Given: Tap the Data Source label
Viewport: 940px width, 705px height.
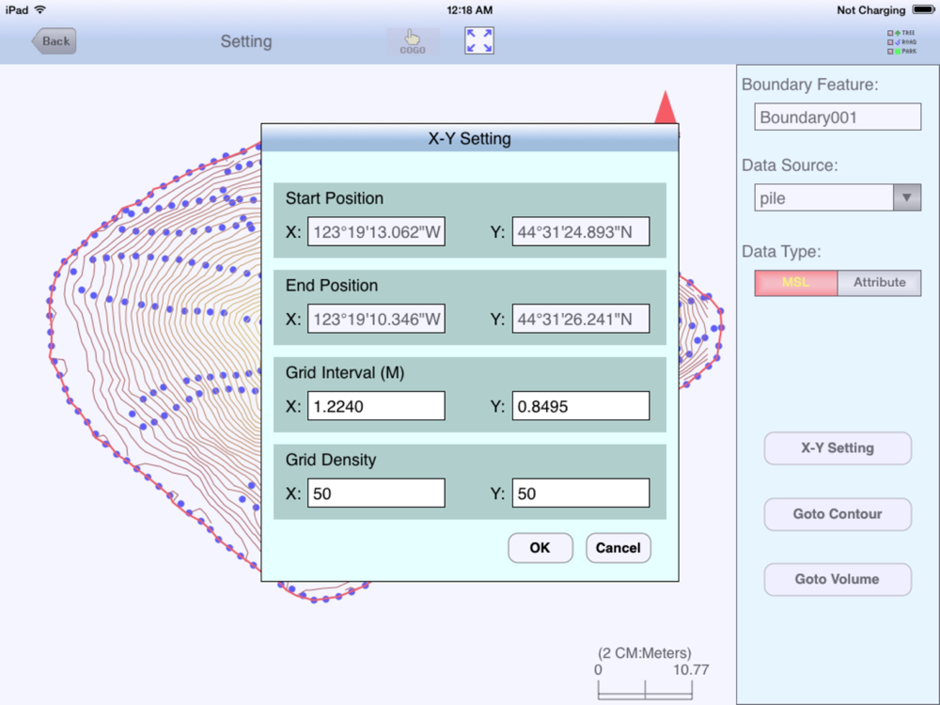Looking at the screenshot, I should pos(790,165).
